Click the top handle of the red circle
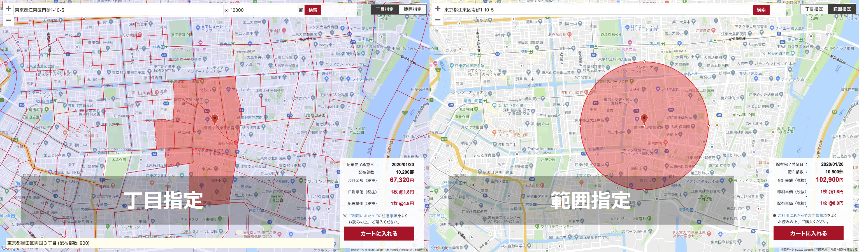Viewport: 859px width, 252px height. (644, 62)
